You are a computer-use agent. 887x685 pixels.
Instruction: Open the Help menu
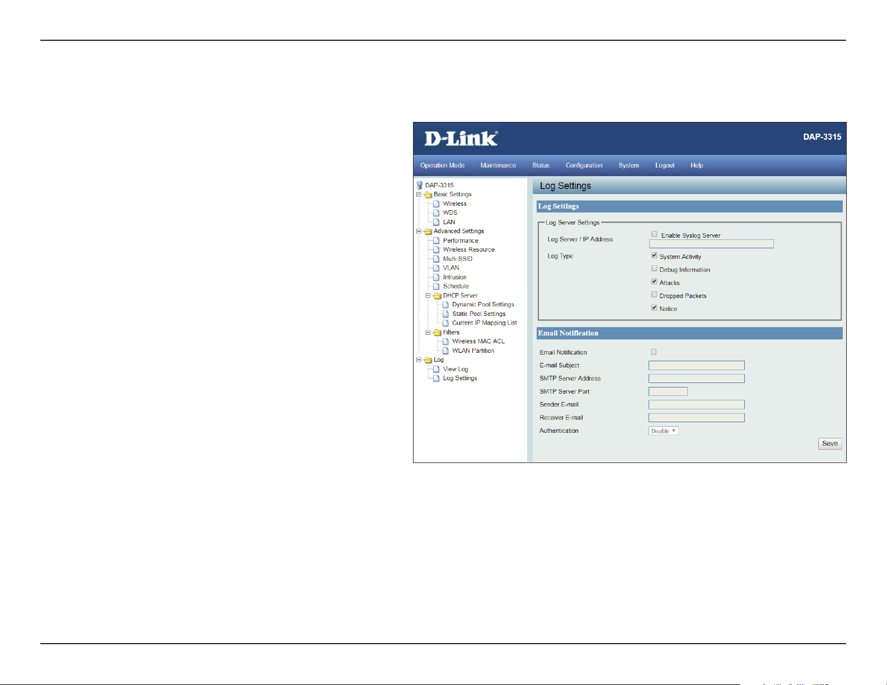click(697, 166)
